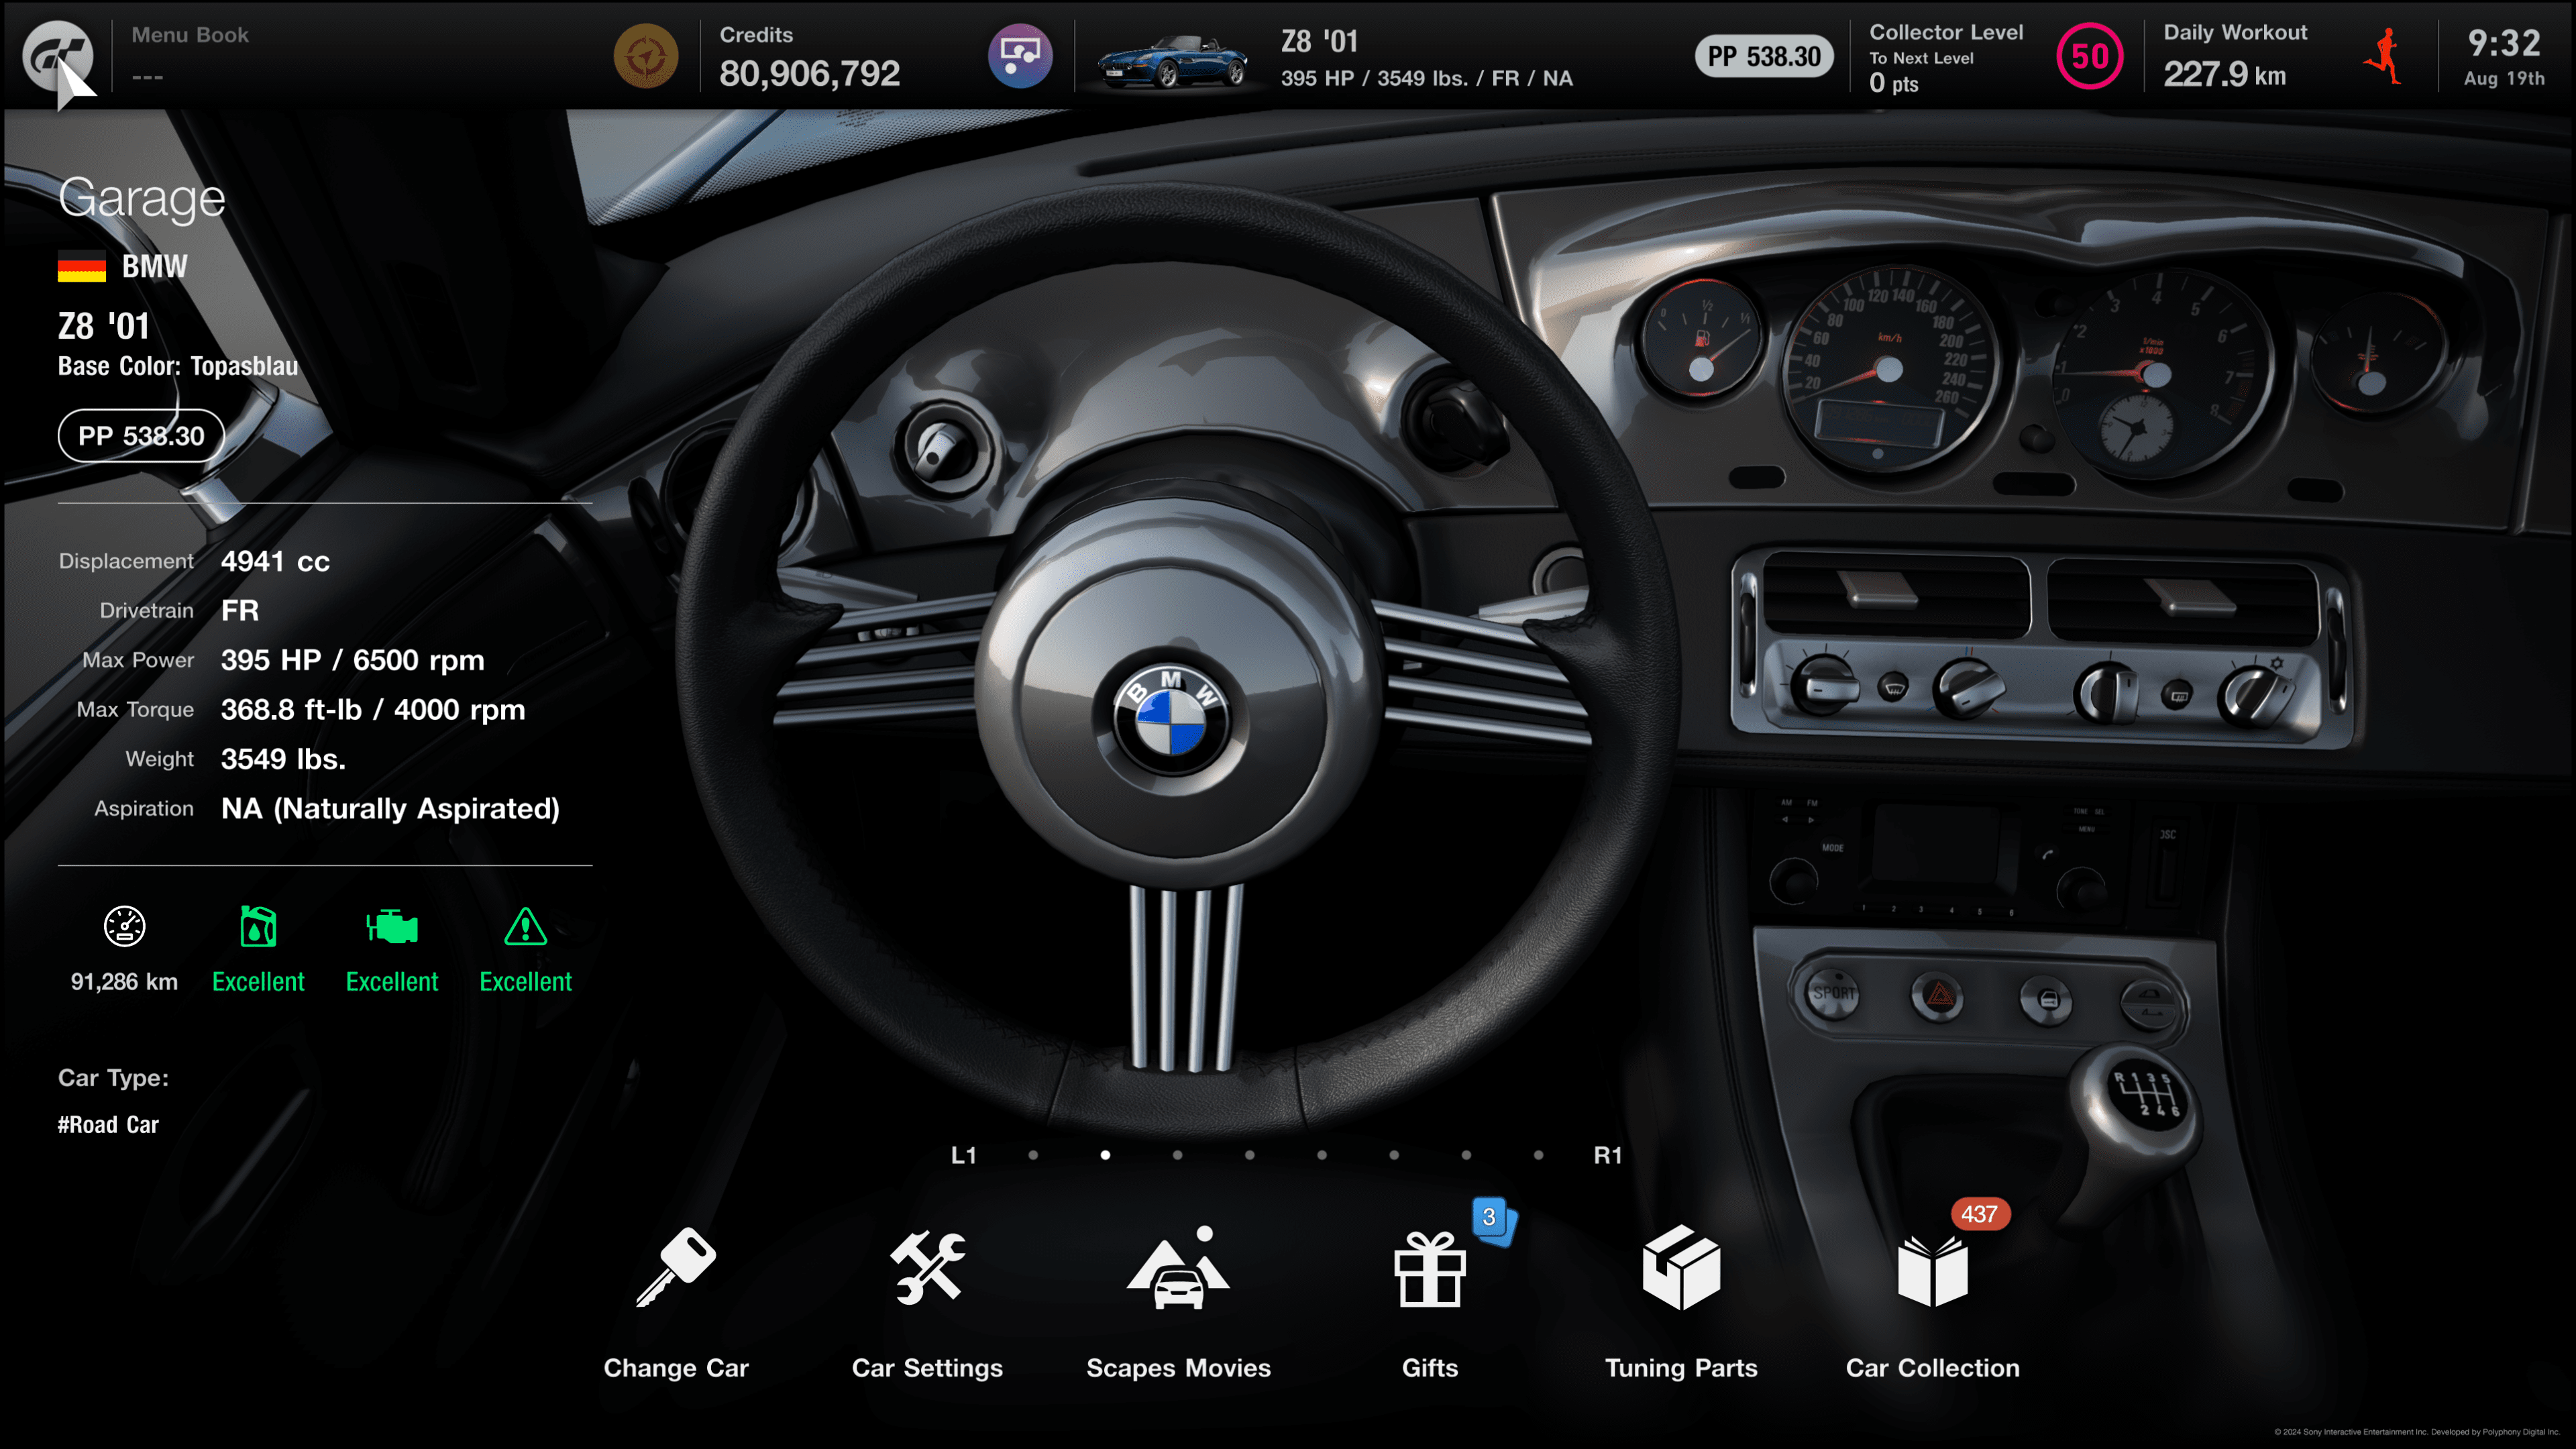
Task: Select the highlighted second page dot
Action: (1105, 1156)
